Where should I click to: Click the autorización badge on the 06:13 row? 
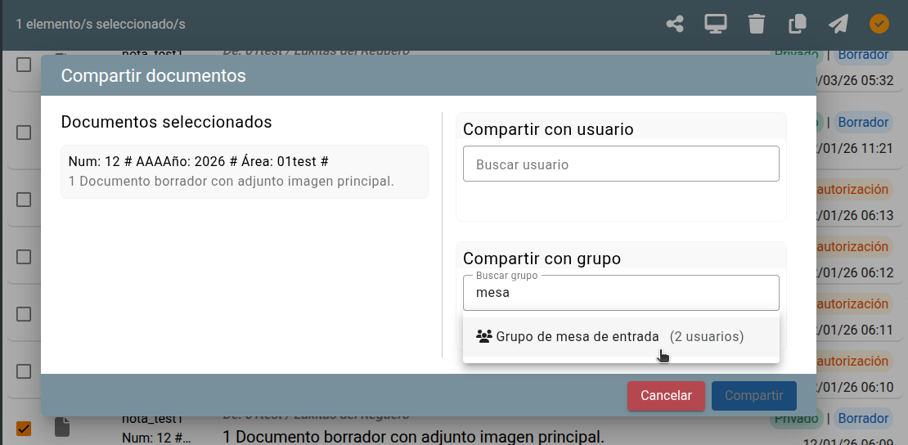[854, 190]
